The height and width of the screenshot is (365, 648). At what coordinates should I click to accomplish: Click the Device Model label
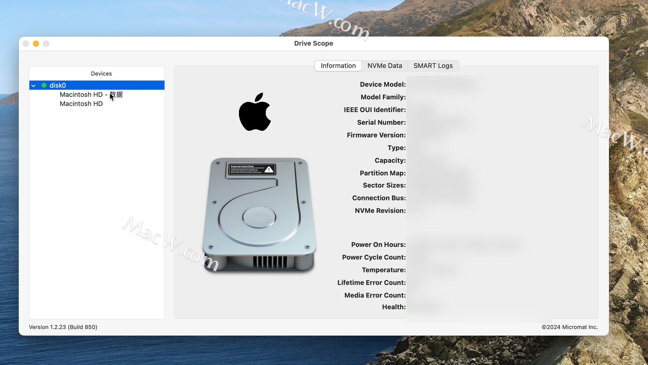click(x=382, y=84)
